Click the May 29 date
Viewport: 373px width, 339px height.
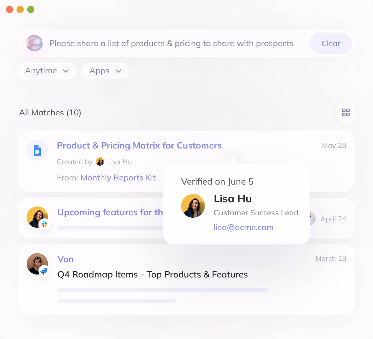pos(334,146)
